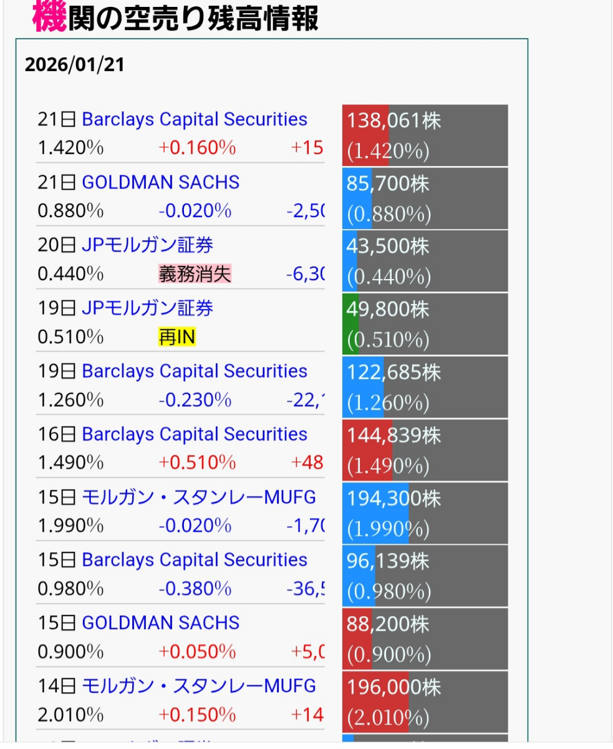Open the 15日 Barclays Capital Securities link

tap(195, 560)
